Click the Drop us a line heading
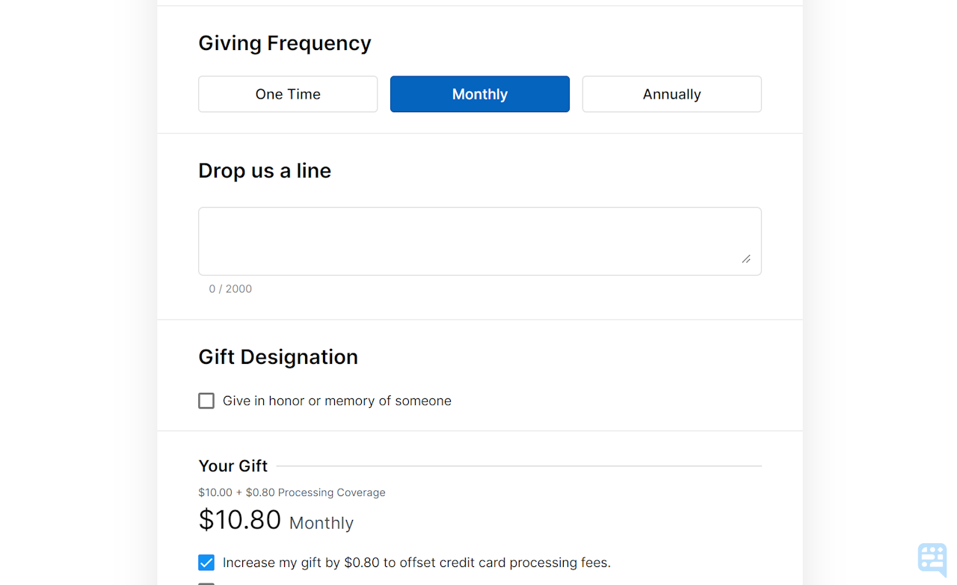This screenshot has width=957, height=585. (265, 170)
